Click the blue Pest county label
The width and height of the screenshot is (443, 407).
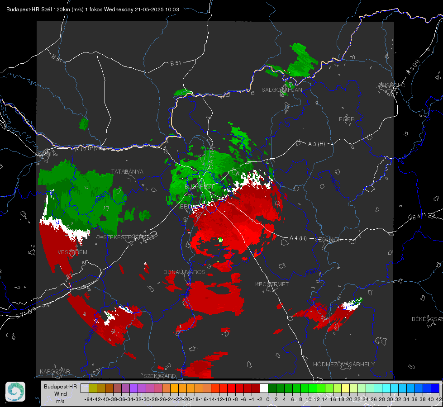pyautogui.click(x=311, y=272)
